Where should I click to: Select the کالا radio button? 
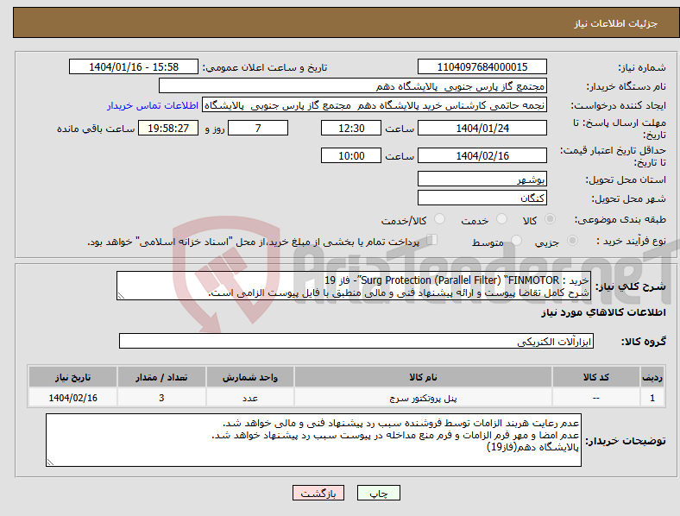550,219
